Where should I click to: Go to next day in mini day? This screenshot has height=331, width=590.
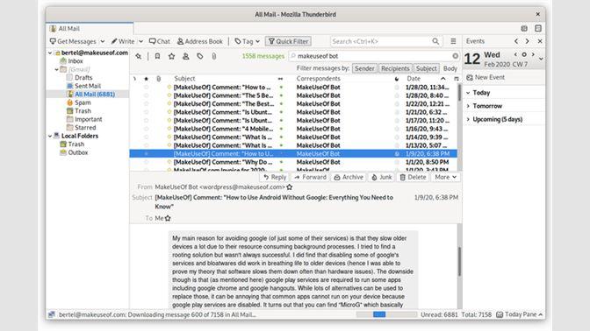[x=533, y=54]
